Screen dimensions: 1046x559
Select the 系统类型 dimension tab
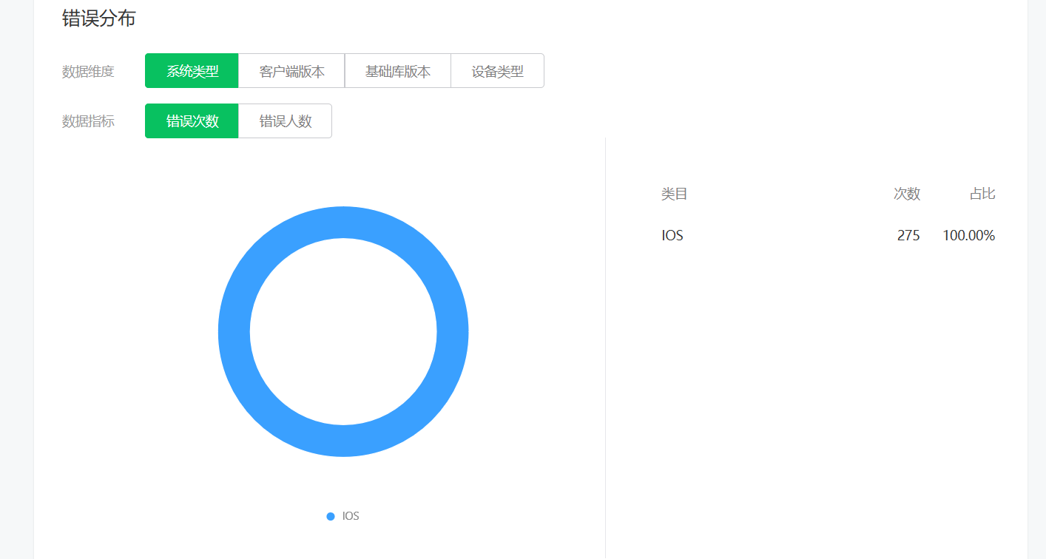point(192,71)
